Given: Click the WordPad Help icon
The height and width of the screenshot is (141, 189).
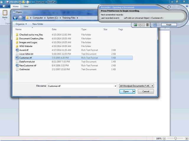Looking at the screenshot, I should coord(187,6).
